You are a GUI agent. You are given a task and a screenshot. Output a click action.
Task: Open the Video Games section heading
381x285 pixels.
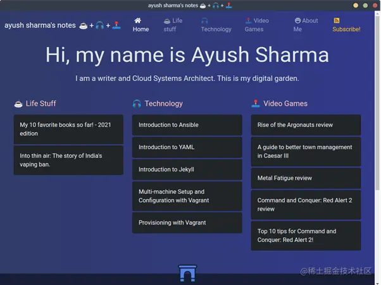click(285, 104)
